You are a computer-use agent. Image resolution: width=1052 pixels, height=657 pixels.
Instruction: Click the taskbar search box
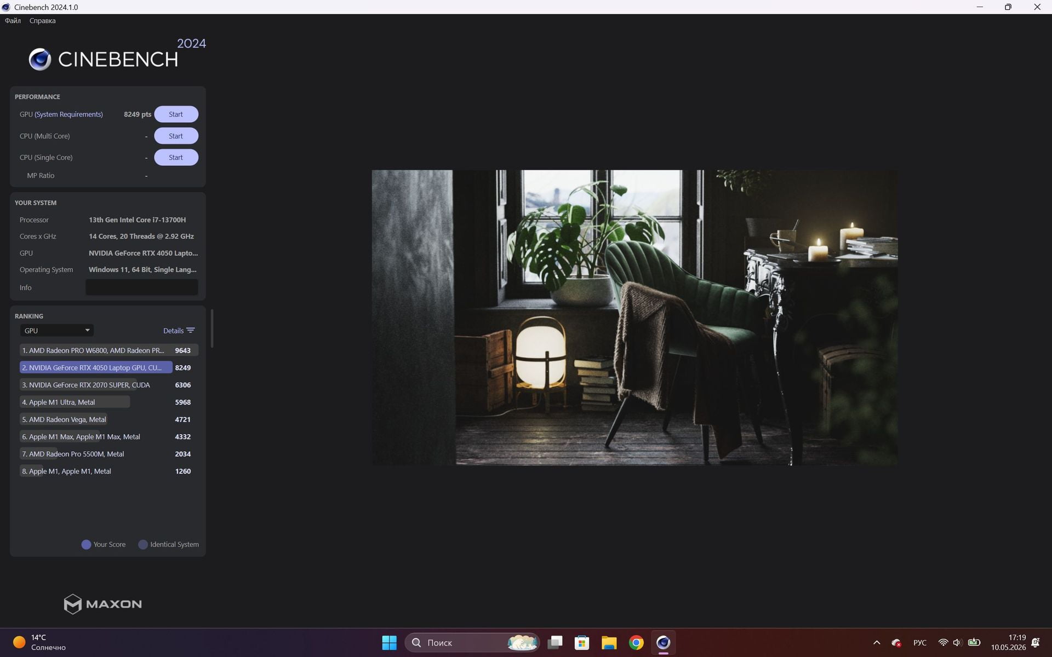tap(472, 643)
